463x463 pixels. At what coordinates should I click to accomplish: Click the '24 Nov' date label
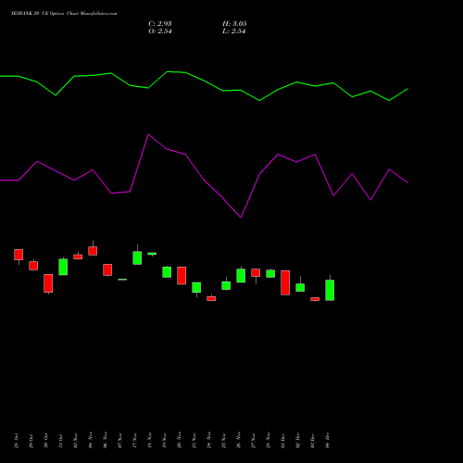(208, 440)
